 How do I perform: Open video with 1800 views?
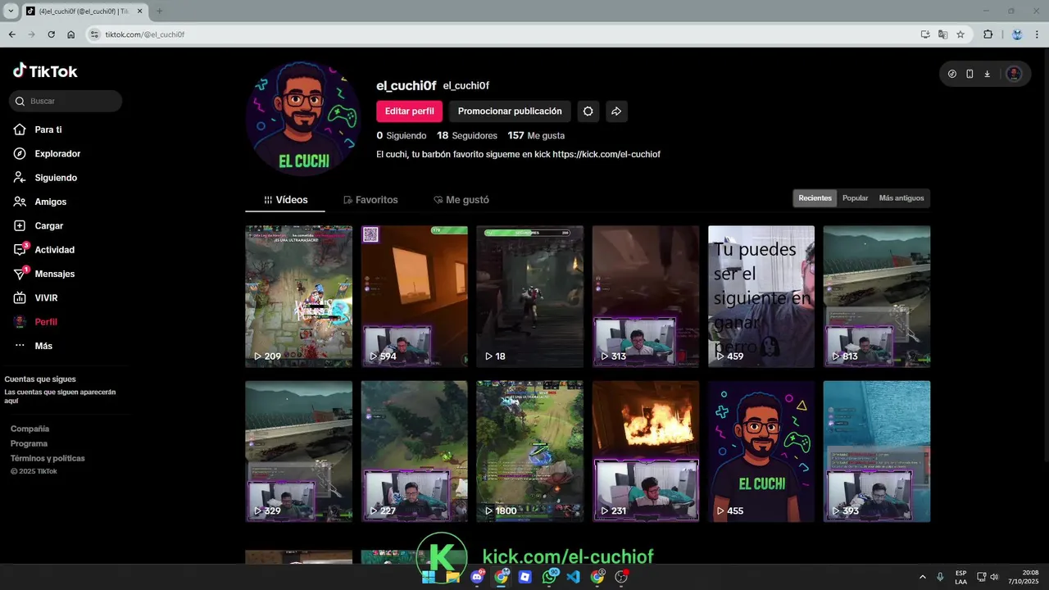click(529, 452)
